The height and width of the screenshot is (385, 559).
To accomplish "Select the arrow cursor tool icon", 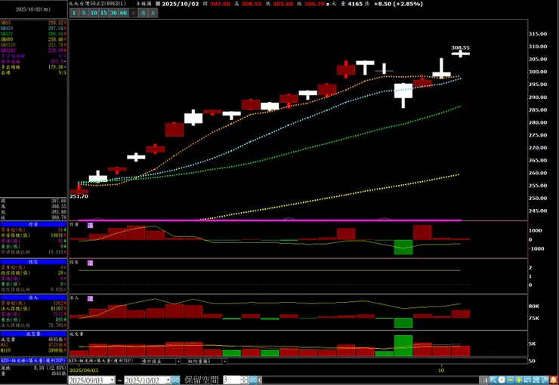I will 493,380.
